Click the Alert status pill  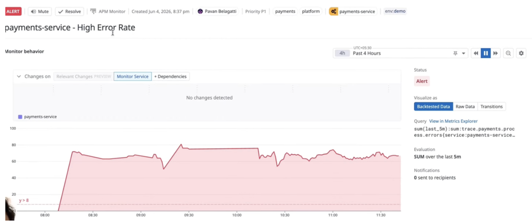pos(422,81)
